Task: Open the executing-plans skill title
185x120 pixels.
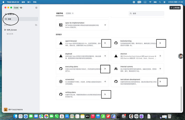Action: pos(72,67)
